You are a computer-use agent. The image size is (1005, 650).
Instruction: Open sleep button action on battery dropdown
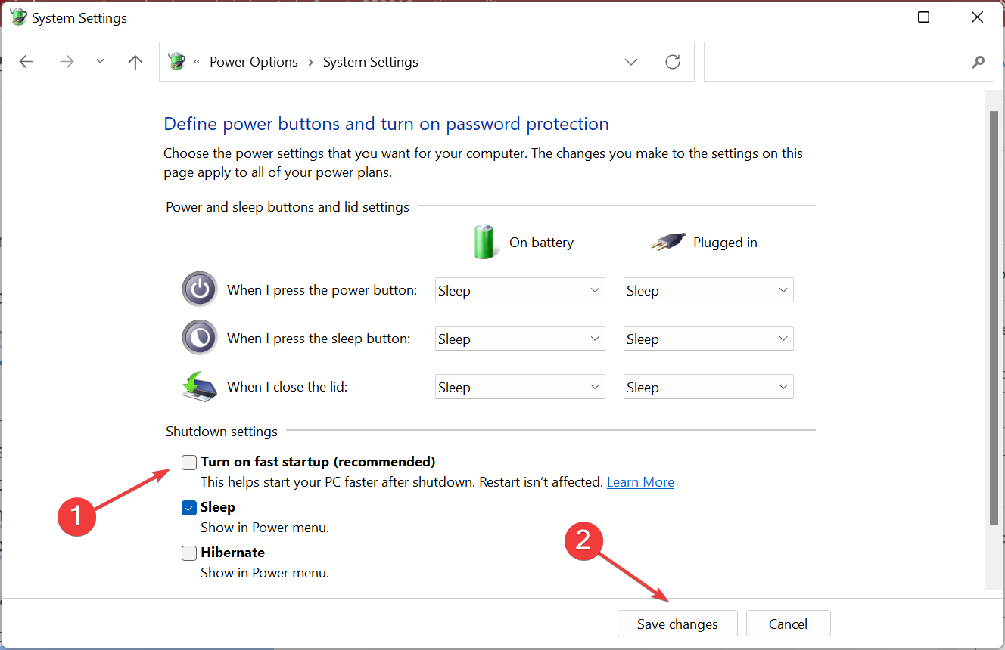(520, 339)
